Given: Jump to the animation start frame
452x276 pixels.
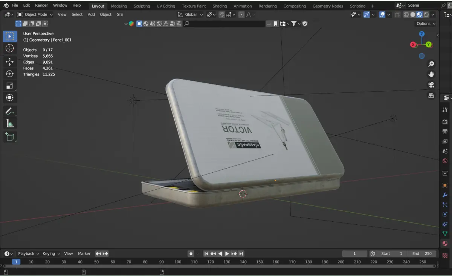Looking at the screenshot, I should pos(206,254).
